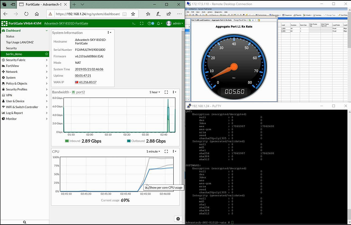Expand Policy & Objects menu
This screenshot has height=225, width=351.
[24, 83]
